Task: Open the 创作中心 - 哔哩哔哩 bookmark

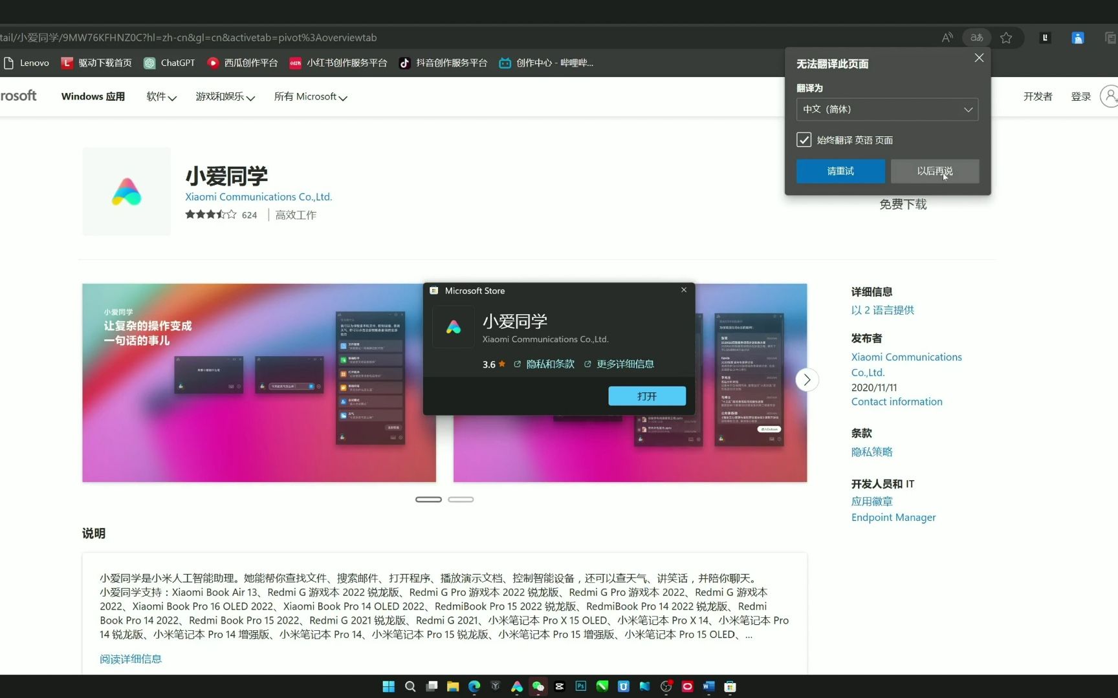Action: tap(547, 63)
